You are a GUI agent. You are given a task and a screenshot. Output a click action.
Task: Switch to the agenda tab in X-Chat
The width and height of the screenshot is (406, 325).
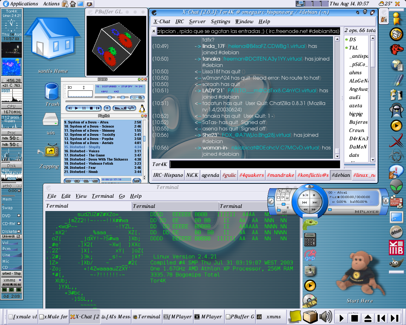click(x=210, y=175)
